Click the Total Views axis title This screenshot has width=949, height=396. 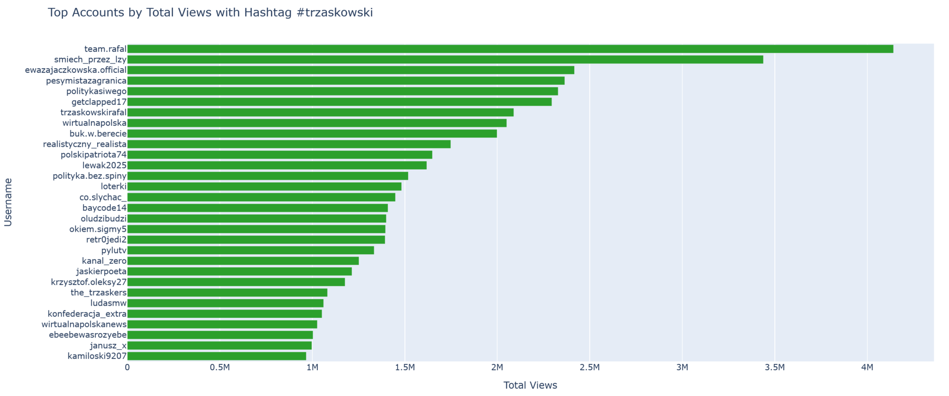[530, 385]
